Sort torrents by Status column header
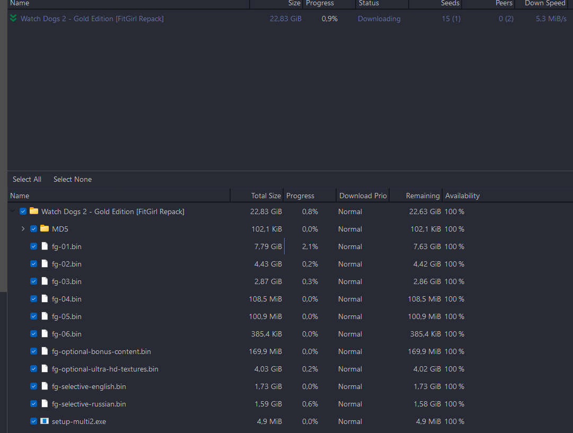This screenshot has width=573, height=433. click(x=382, y=4)
